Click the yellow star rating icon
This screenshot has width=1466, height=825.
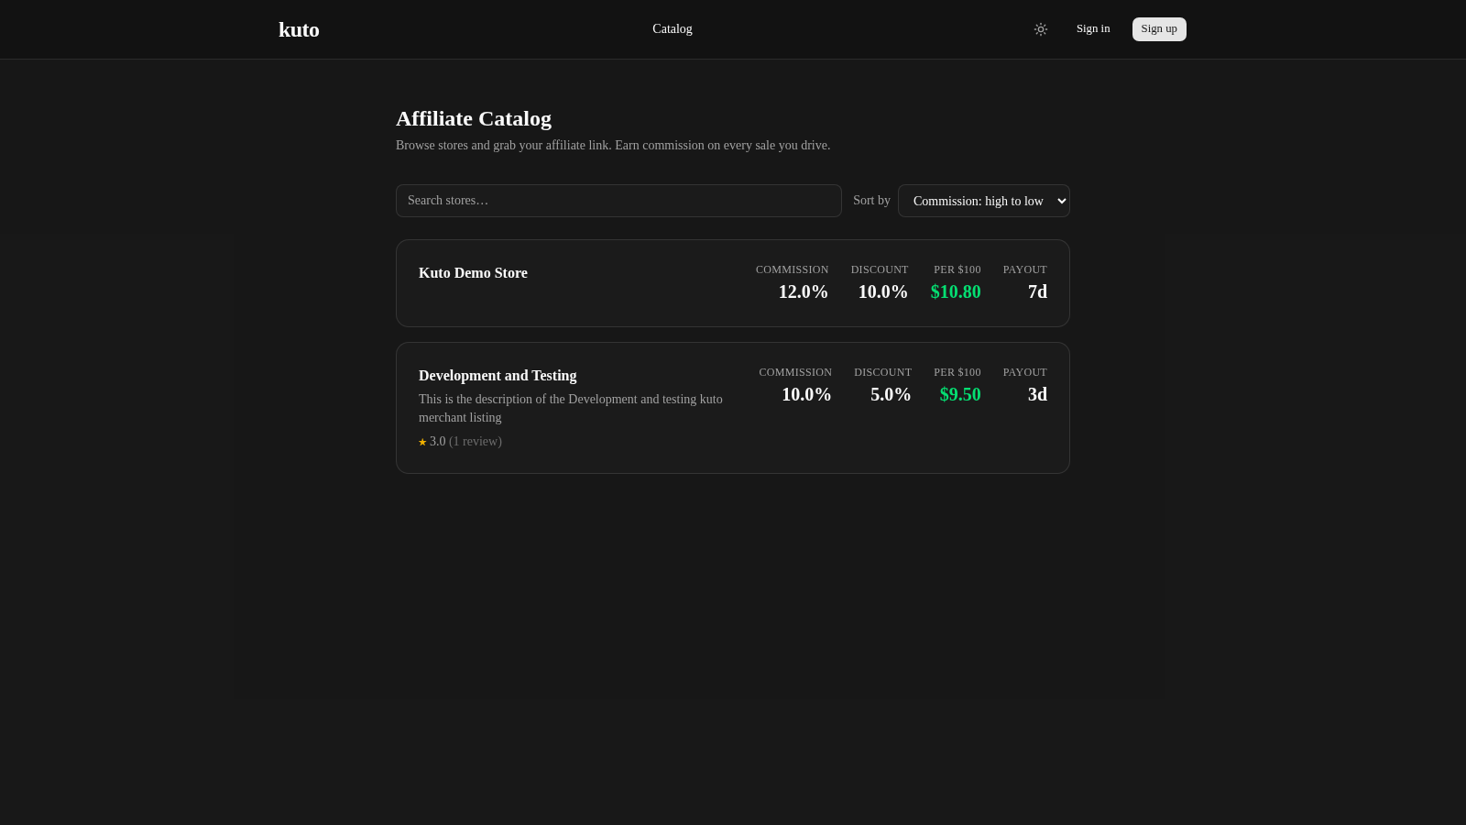click(x=422, y=442)
